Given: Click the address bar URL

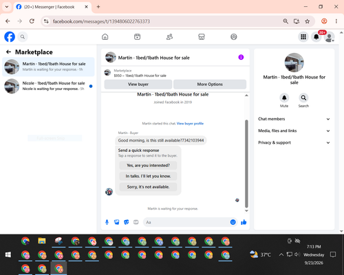Looking at the screenshot, I should [101, 21].
